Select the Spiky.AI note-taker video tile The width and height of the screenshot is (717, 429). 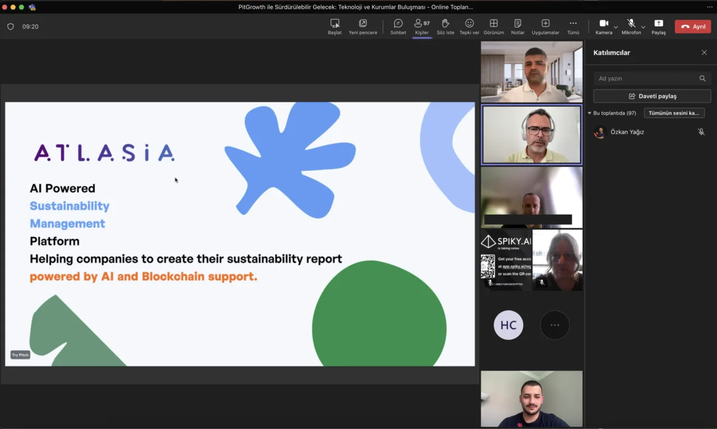506,260
